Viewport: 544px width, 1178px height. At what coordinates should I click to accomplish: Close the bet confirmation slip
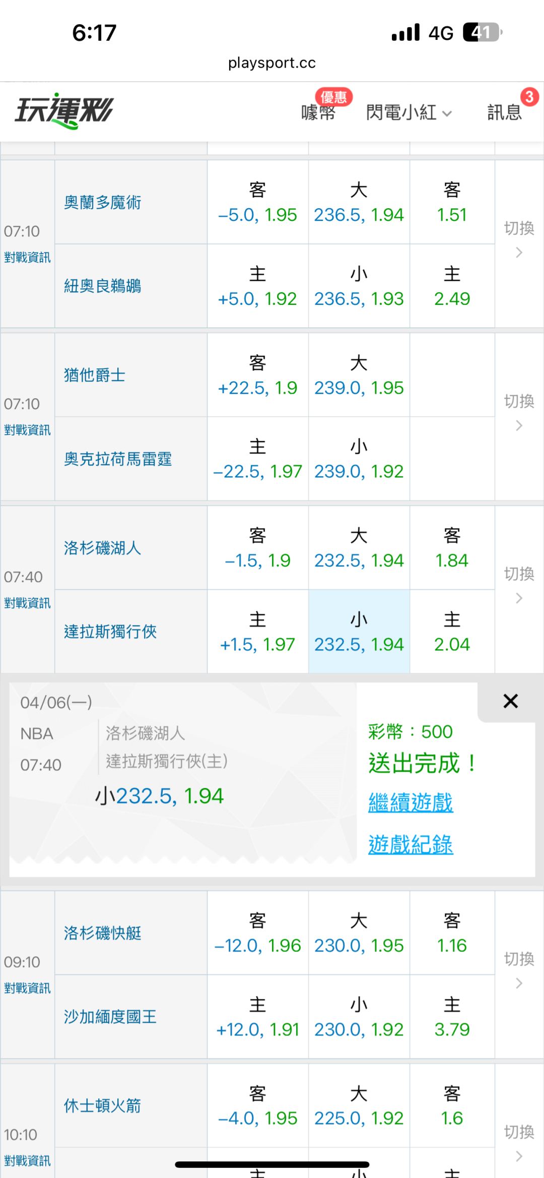[510, 701]
